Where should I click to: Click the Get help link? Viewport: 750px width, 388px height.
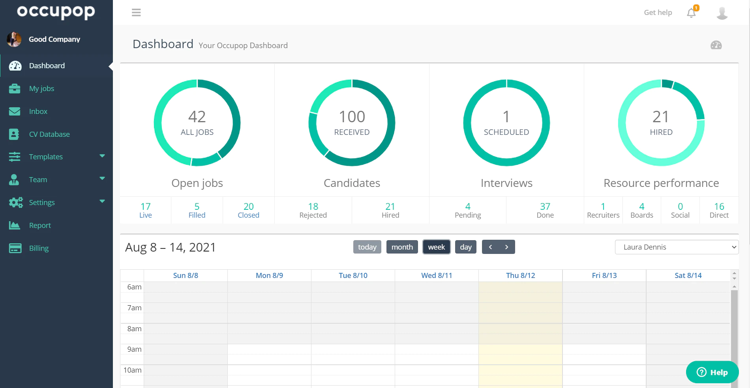tap(658, 13)
